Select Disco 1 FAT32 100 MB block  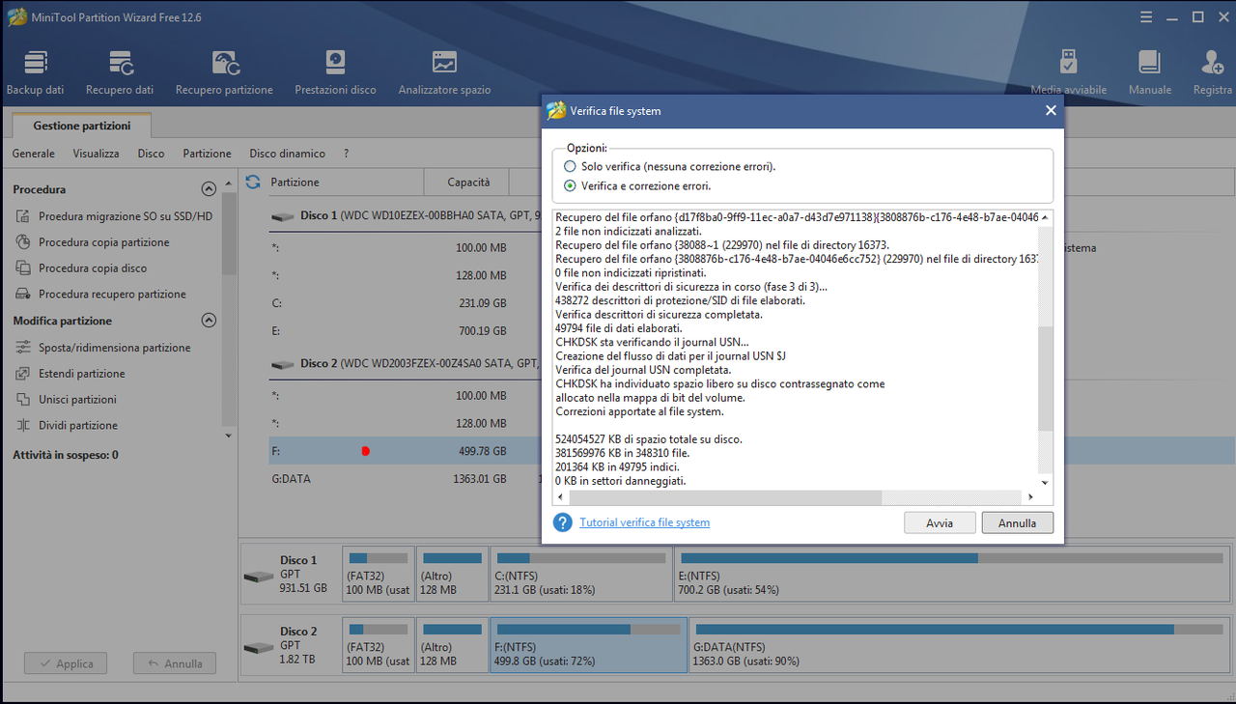pos(378,573)
